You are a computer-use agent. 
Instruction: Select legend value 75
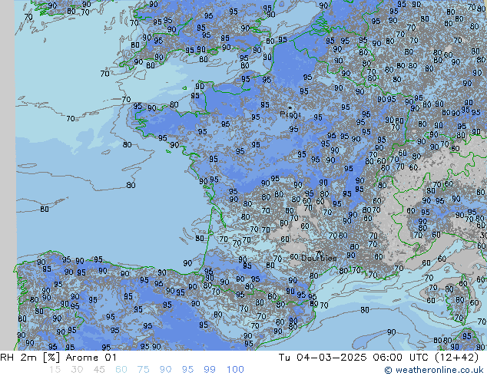(x=143, y=370)
